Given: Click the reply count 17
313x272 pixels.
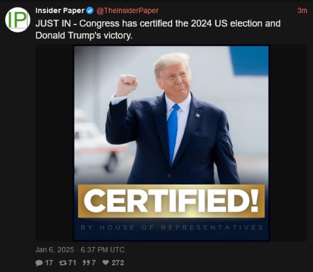Looking at the screenshot, I should point(49,263).
